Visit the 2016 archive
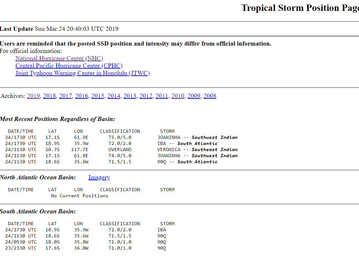The width and height of the screenshot is (359, 256). pos(82,96)
